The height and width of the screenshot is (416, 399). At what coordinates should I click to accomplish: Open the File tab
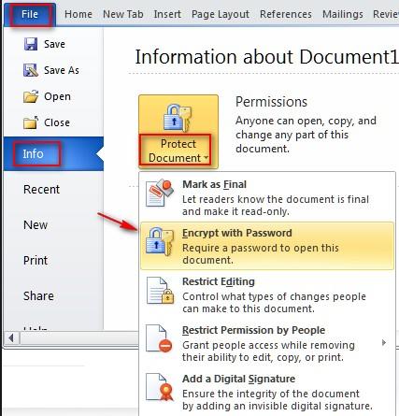click(30, 15)
